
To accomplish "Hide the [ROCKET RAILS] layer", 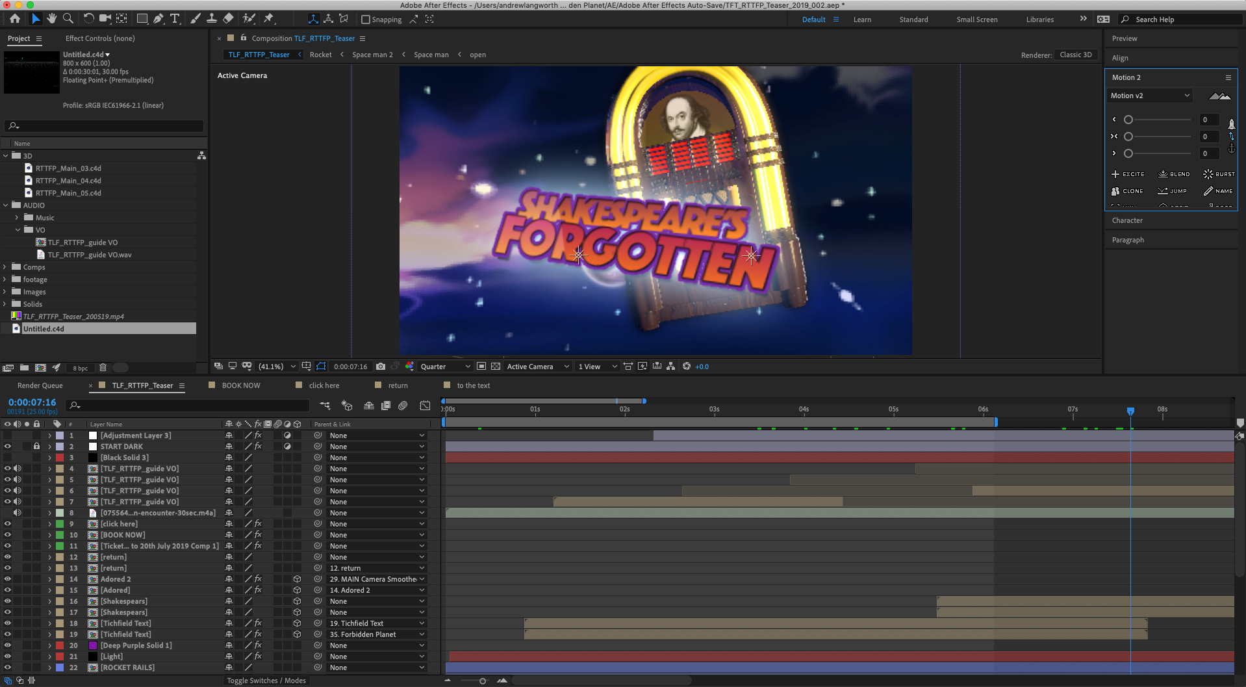I will click(8, 668).
